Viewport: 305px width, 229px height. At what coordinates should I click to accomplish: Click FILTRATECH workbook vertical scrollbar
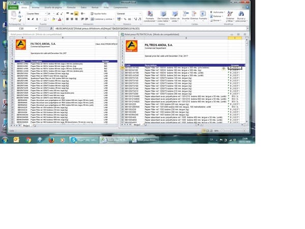247,80
